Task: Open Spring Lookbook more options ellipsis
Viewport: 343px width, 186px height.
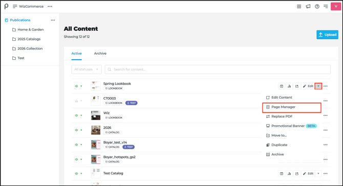Action: coord(326,86)
